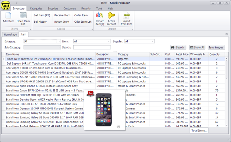231x142 pixels.
Task: Click the Import from CSV icon
Action: tap(126, 15)
